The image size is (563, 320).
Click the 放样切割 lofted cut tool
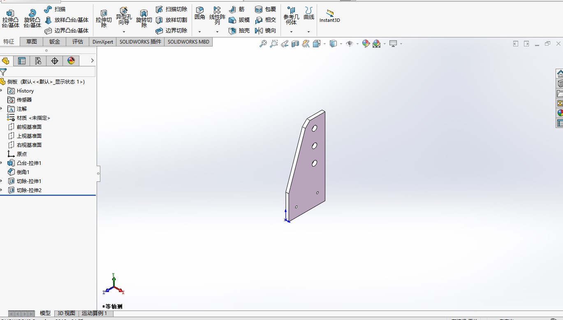(x=171, y=20)
